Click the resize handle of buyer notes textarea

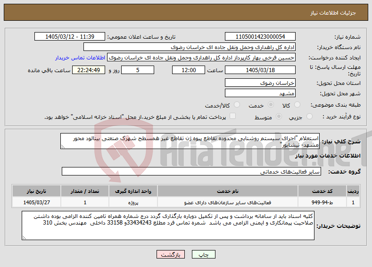(24, 238)
